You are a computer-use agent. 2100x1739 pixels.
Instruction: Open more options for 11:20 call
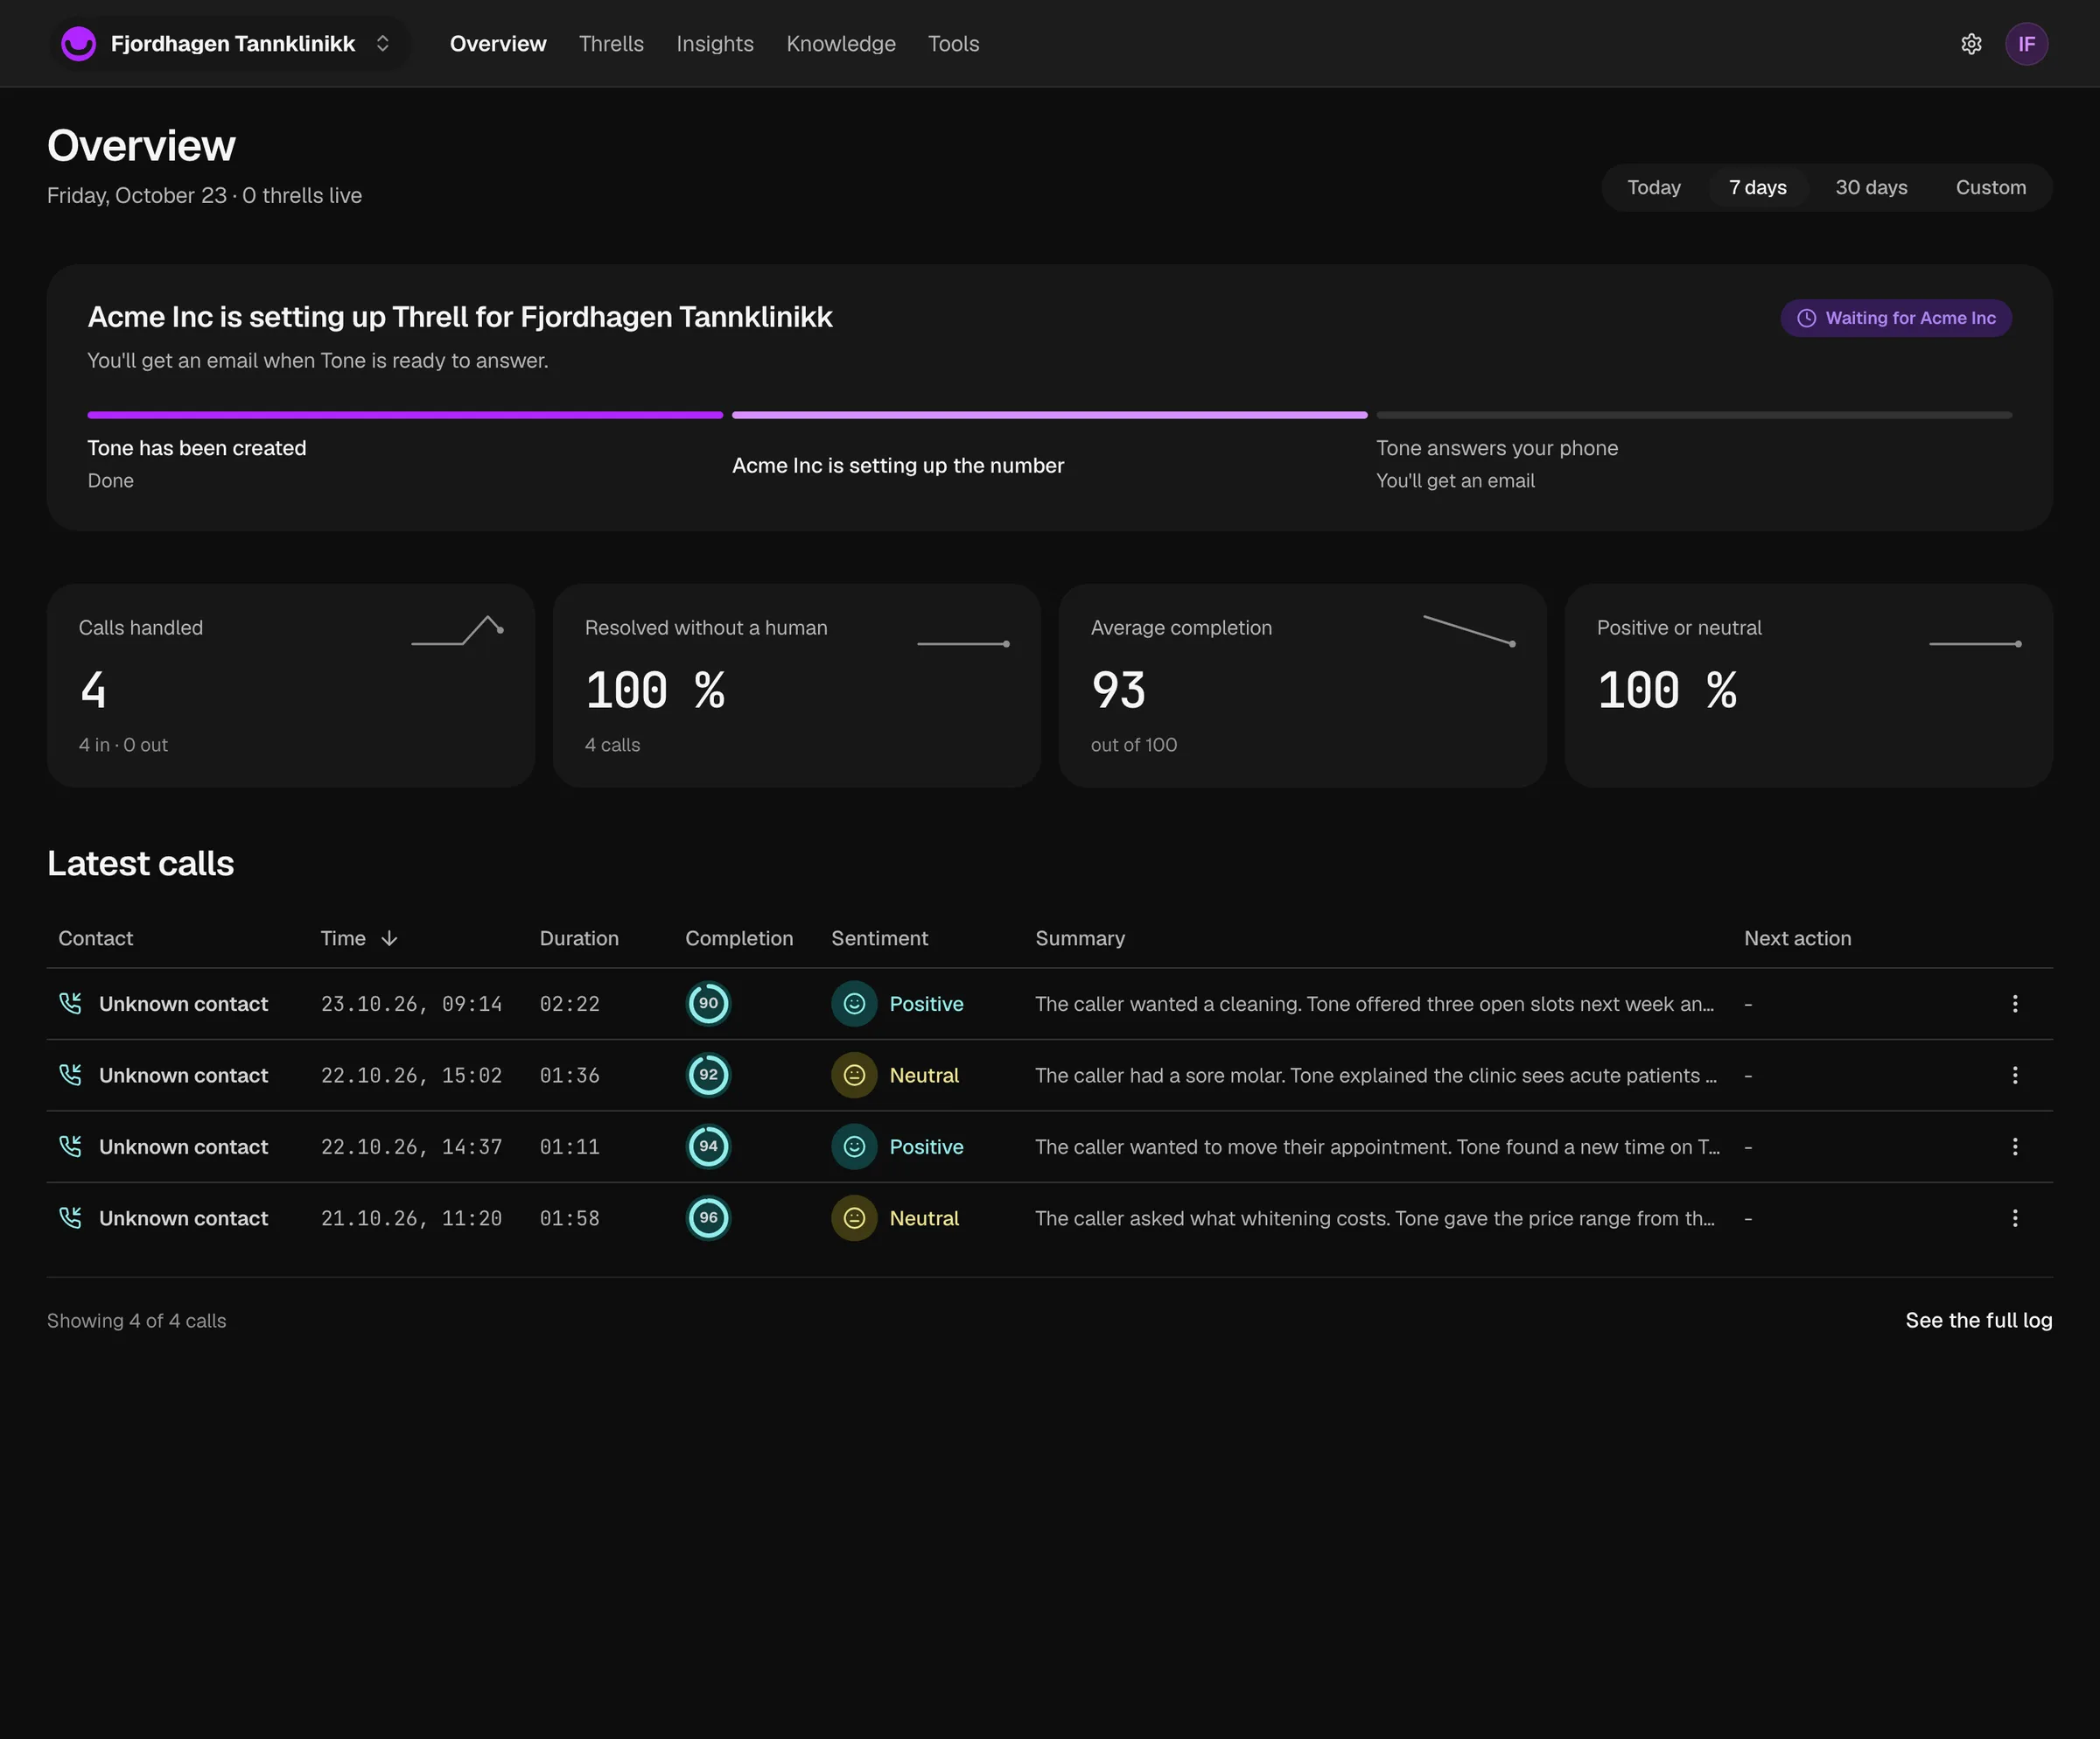[2014, 1218]
